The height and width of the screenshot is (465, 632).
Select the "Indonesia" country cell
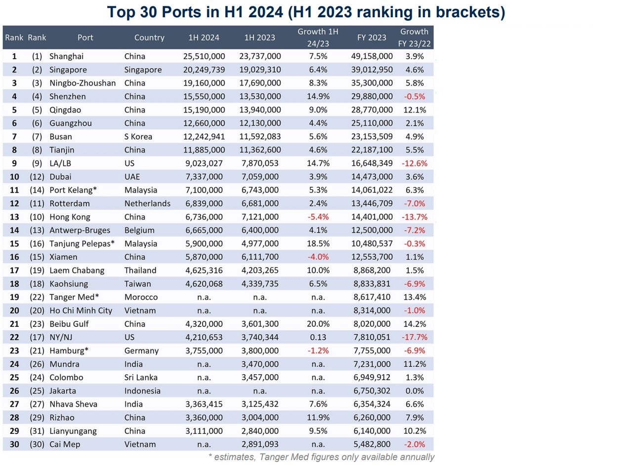[142, 390]
